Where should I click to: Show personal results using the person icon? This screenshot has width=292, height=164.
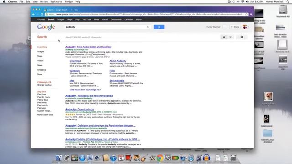click(224, 37)
